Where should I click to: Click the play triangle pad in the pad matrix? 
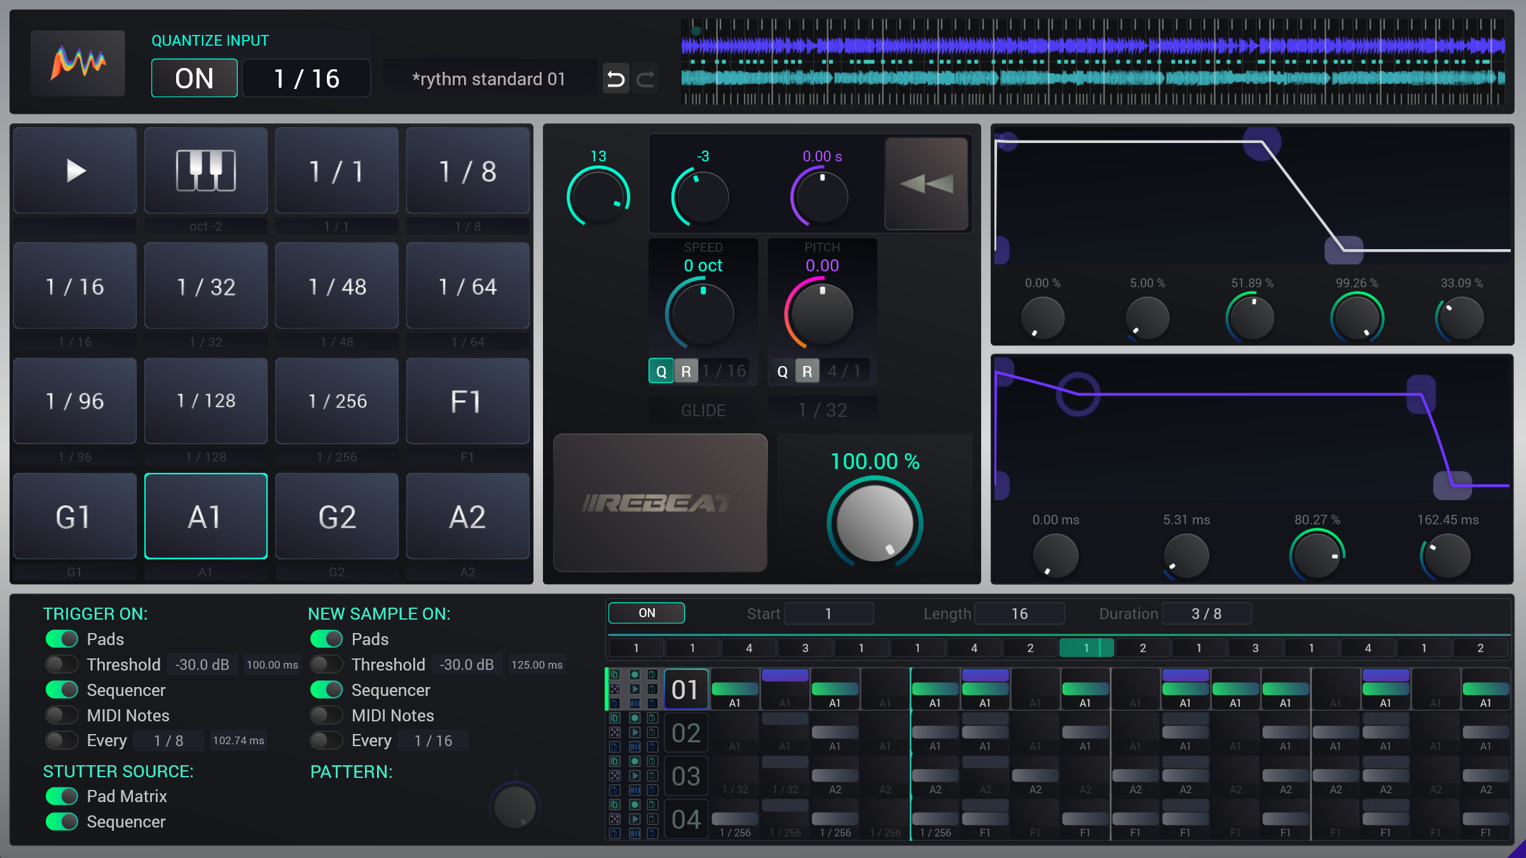74,170
